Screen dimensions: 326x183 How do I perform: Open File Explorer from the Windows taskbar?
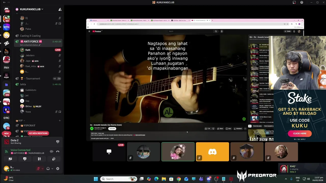[164, 179]
